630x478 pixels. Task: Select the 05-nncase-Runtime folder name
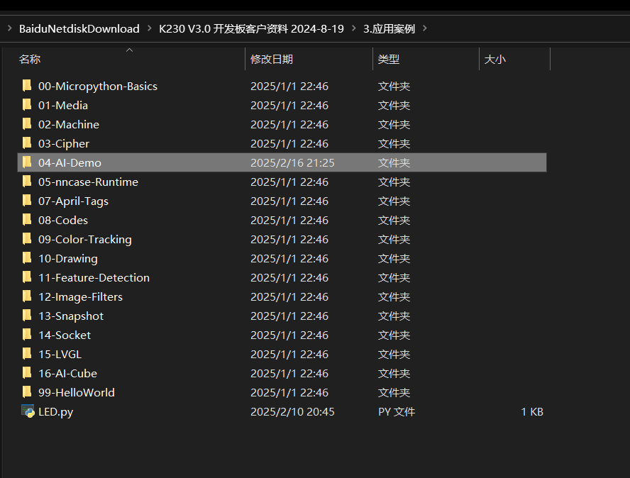tap(88, 182)
